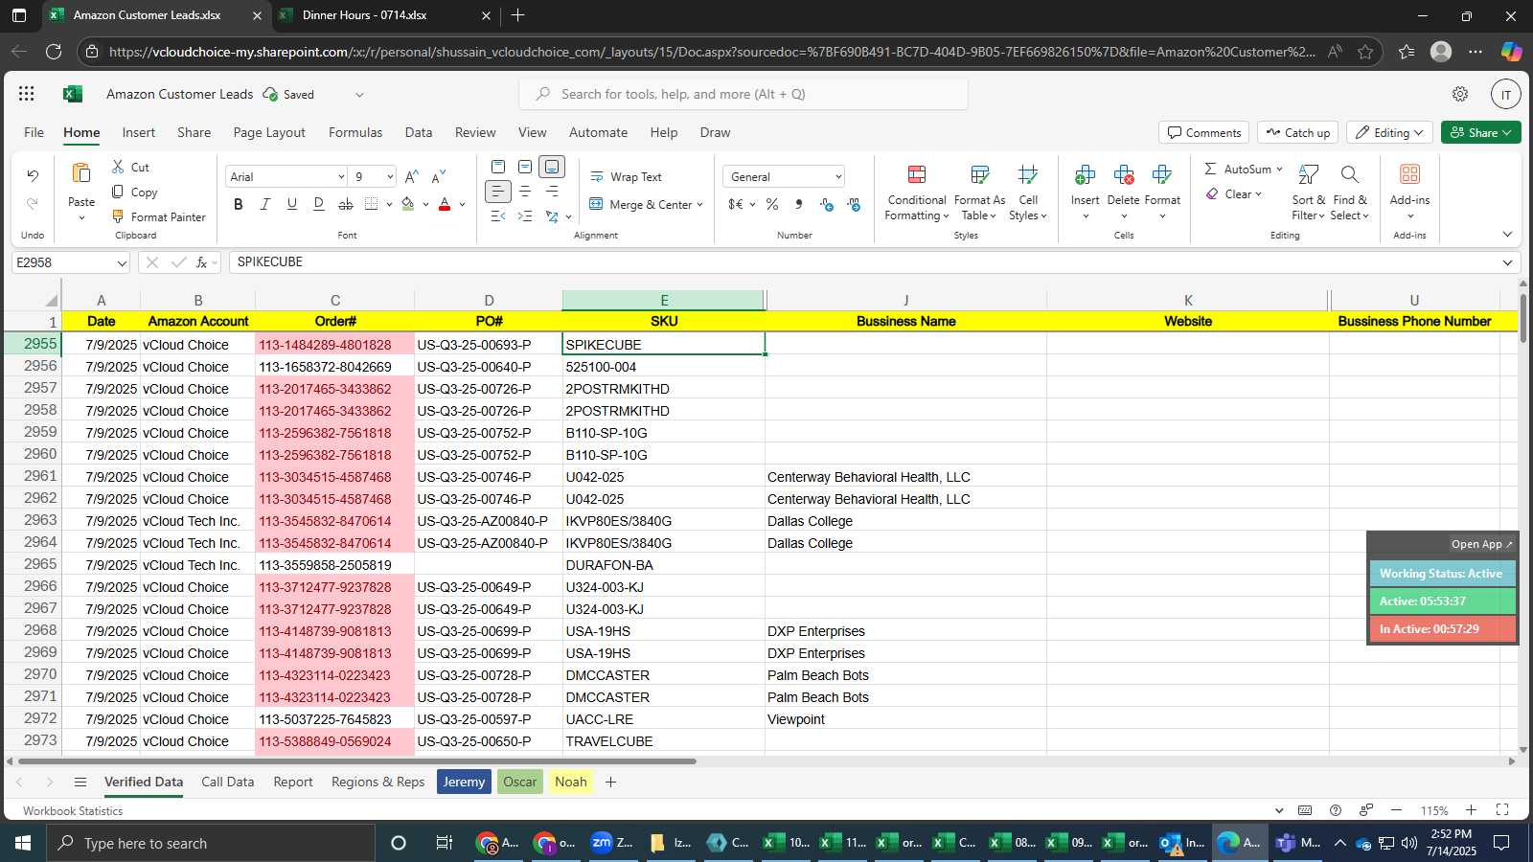Decrease indent in Alignment group
This screenshot has width=1533, height=862.
(497, 216)
